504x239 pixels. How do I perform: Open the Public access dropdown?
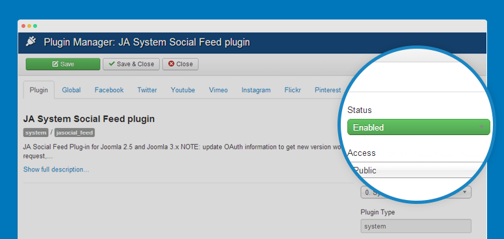[x=418, y=170]
